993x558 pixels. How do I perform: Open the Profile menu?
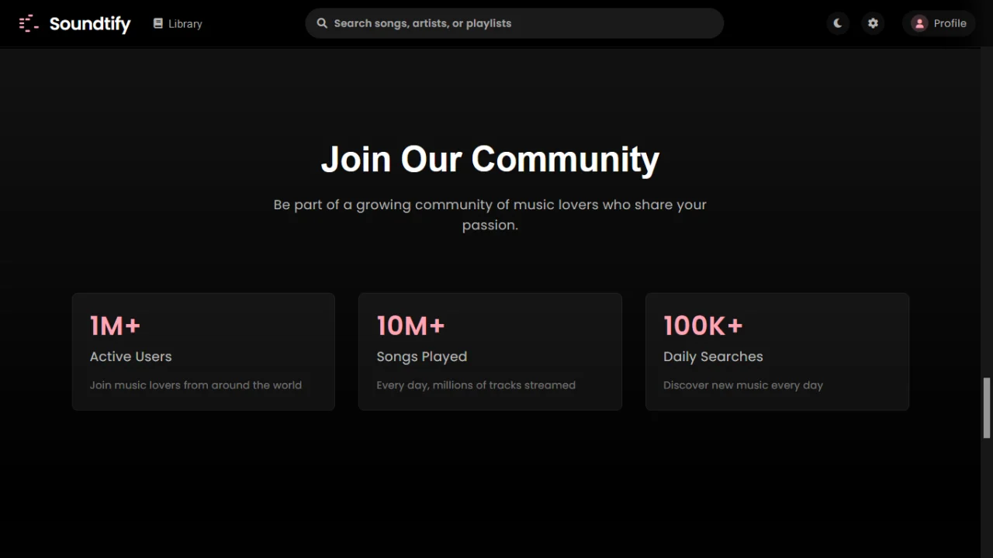click(939, 23)
